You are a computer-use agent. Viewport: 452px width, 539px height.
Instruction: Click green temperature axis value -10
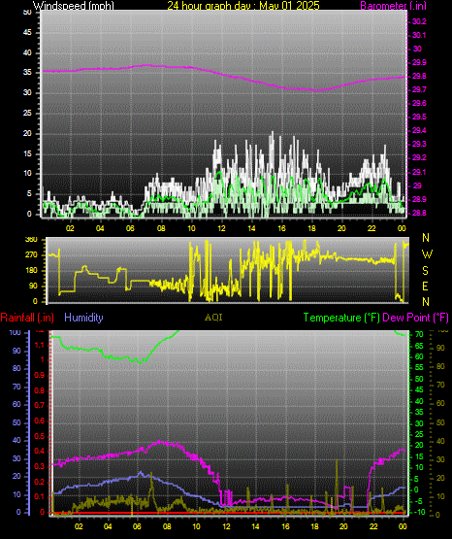420,512
